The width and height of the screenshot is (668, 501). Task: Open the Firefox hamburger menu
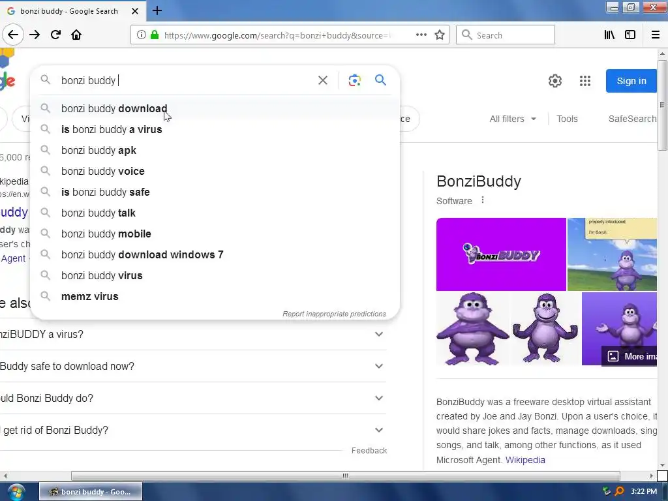[655, 35]
